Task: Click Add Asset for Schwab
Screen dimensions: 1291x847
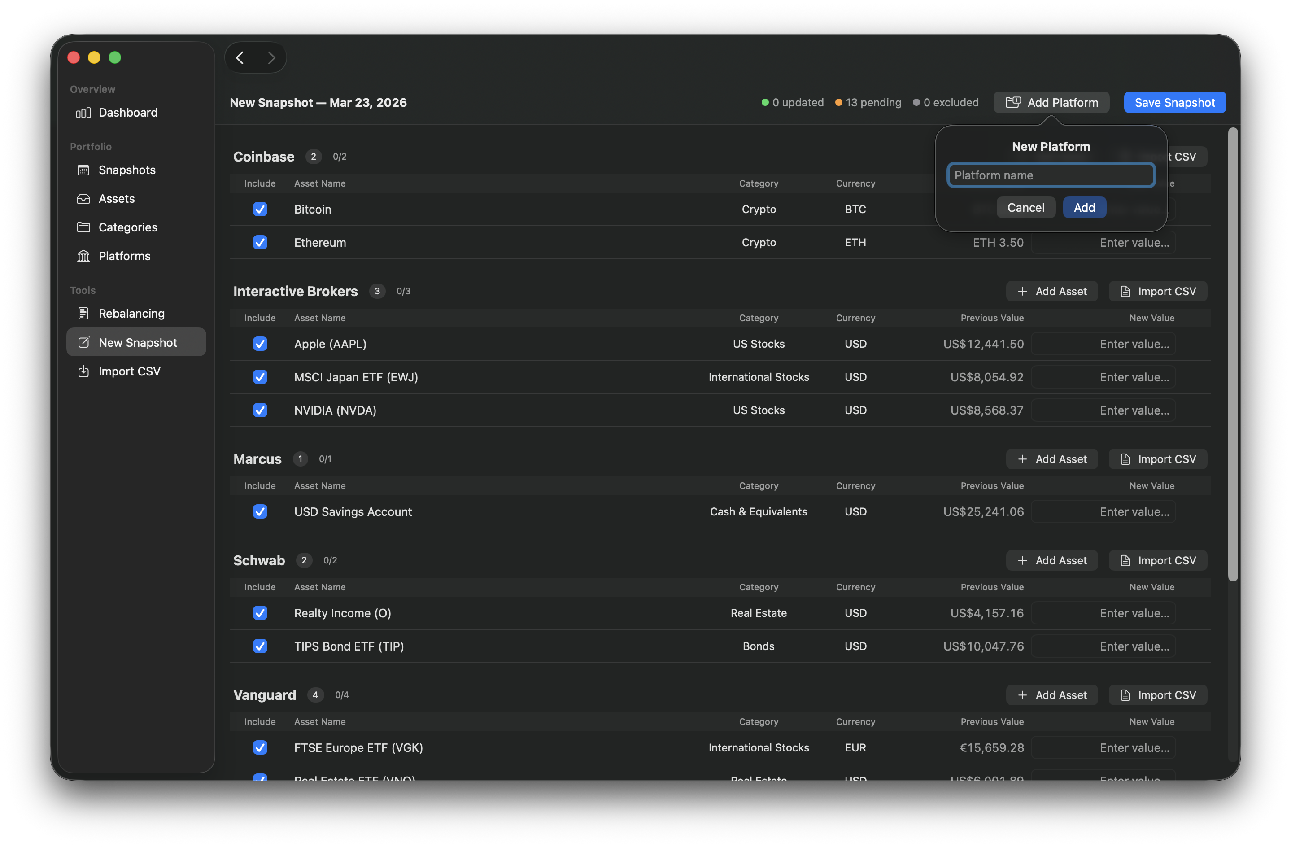Action: [1052, 560]
